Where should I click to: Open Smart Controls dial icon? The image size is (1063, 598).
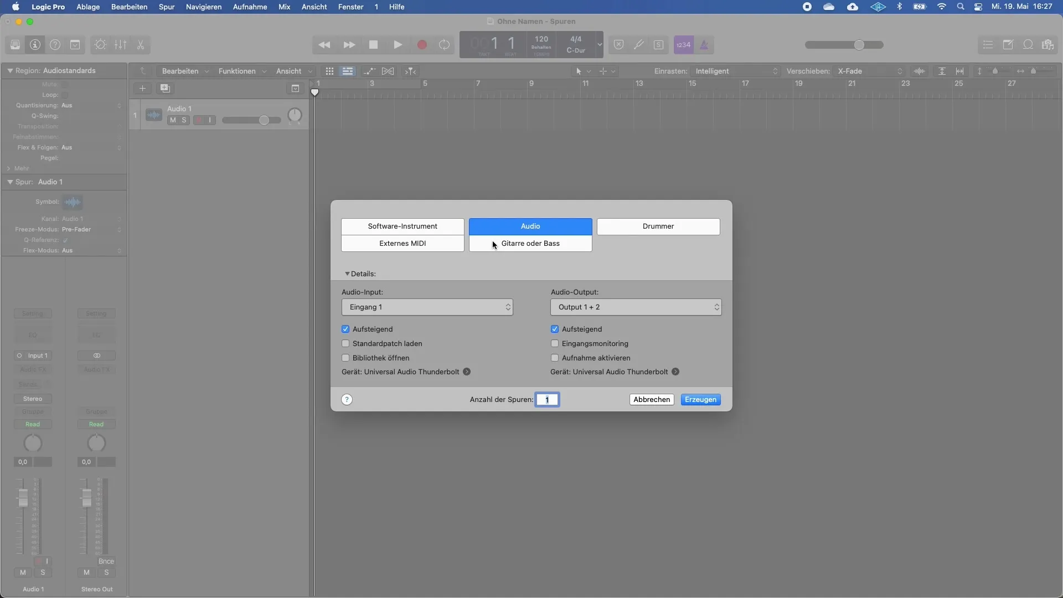[x=100, y=45]
